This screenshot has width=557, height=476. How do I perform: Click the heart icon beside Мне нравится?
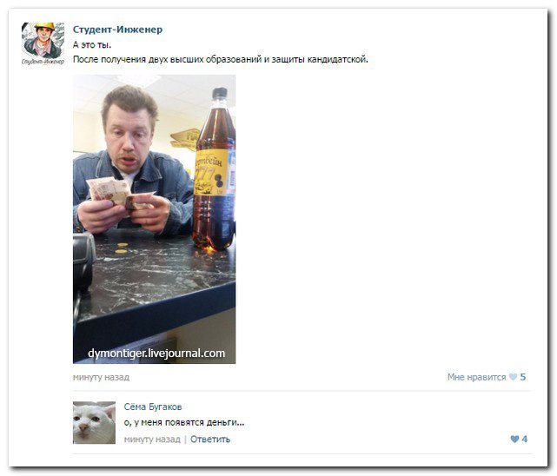click(x=513, y=377)
